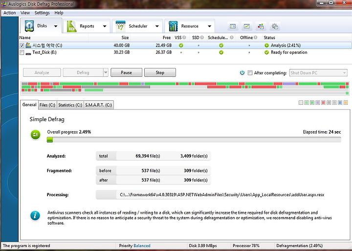Click the Test_Disk (E:) drive icon
Image resolution: width=352 pixels, height=251 pixels.
28,53
